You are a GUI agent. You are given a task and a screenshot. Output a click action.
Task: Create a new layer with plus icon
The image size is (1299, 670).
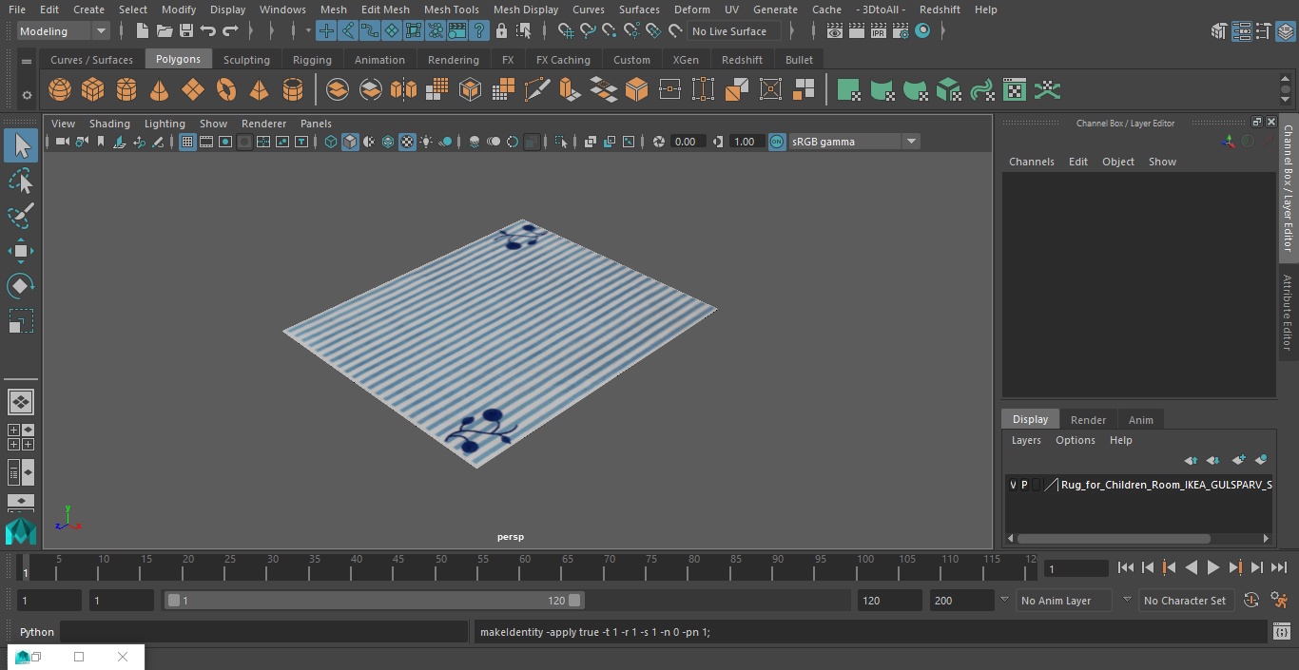[x=1238, y=460]
